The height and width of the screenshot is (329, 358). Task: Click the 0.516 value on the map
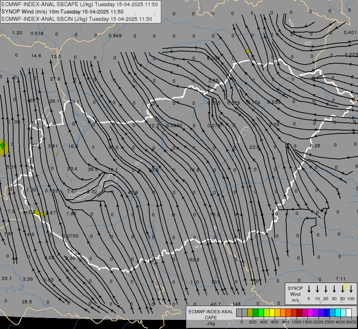[x=37, y=34]
